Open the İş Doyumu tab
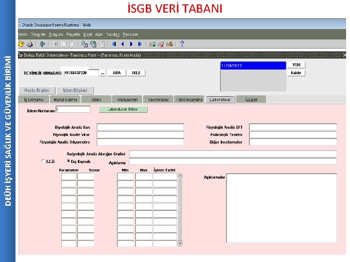The width and height of the screenshot is (350, 262). (34, 99)
